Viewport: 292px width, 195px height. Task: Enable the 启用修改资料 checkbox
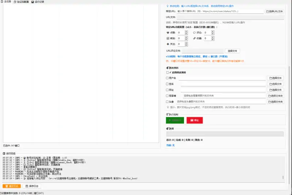click(168, 72)
